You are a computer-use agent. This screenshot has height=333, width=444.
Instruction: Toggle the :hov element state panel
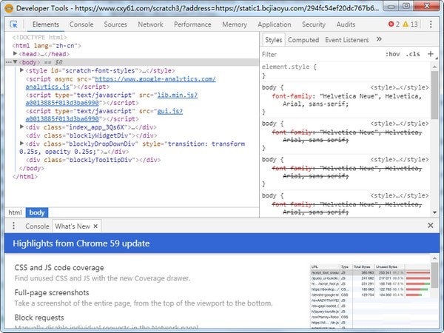[392, 54]
